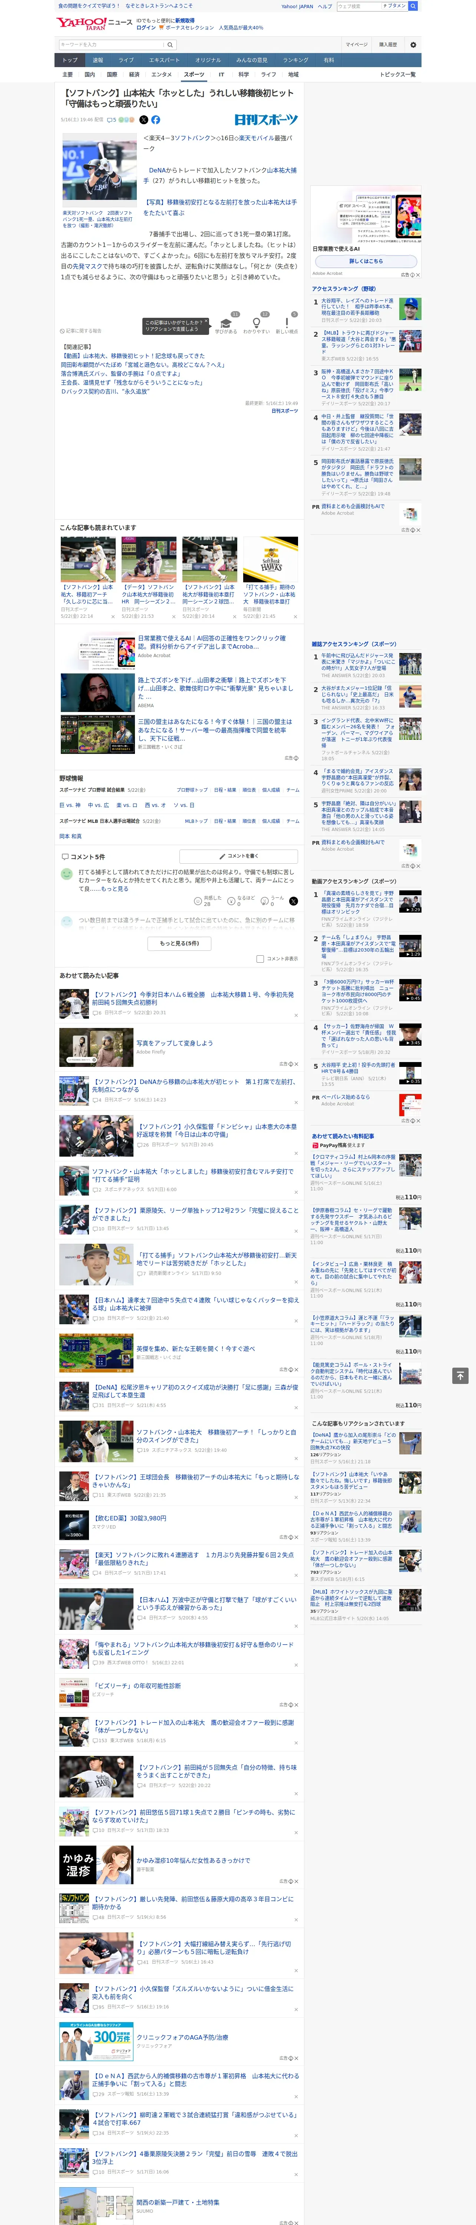Click in the ウェブ検索 input field
The image size is (476, 2225).
[358, 6]
